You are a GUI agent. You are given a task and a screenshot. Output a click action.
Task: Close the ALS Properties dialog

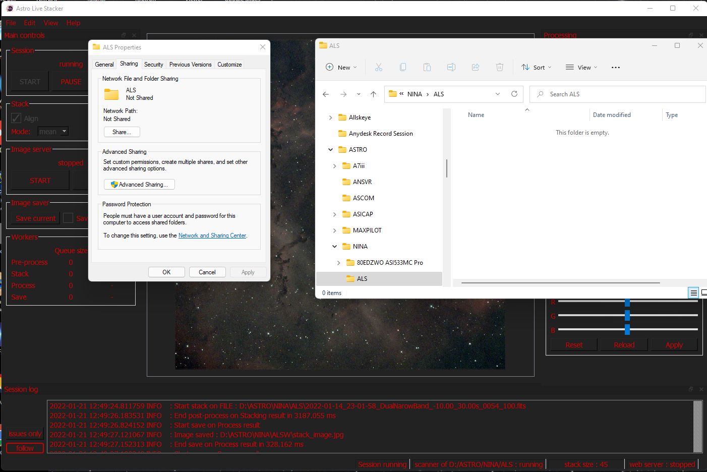[x=263, y=47]
